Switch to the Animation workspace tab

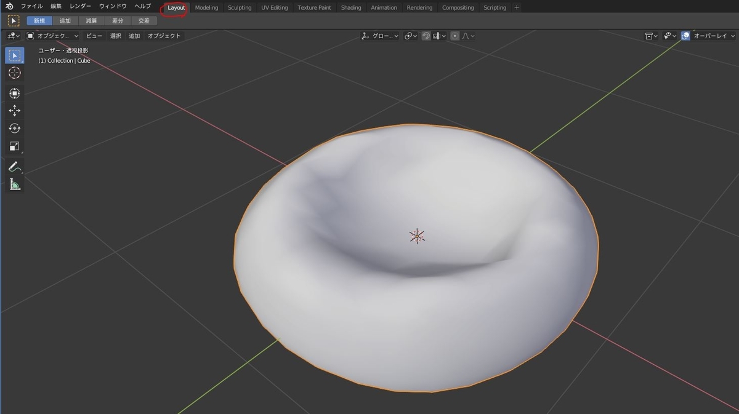[384, 8]
